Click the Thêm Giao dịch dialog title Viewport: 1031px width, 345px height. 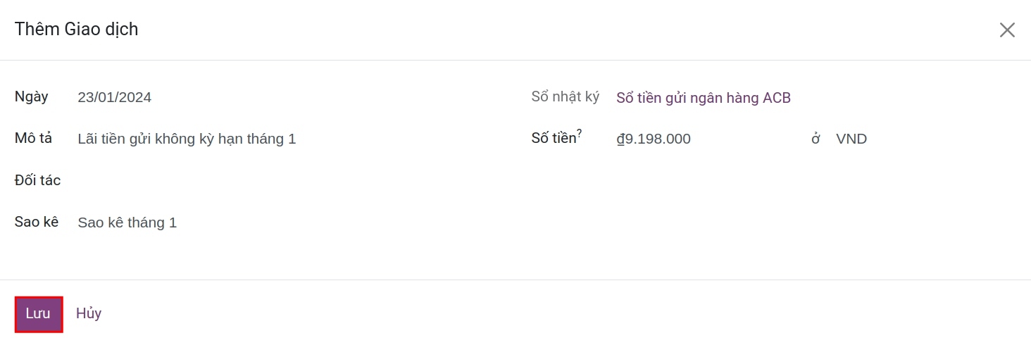76,30
